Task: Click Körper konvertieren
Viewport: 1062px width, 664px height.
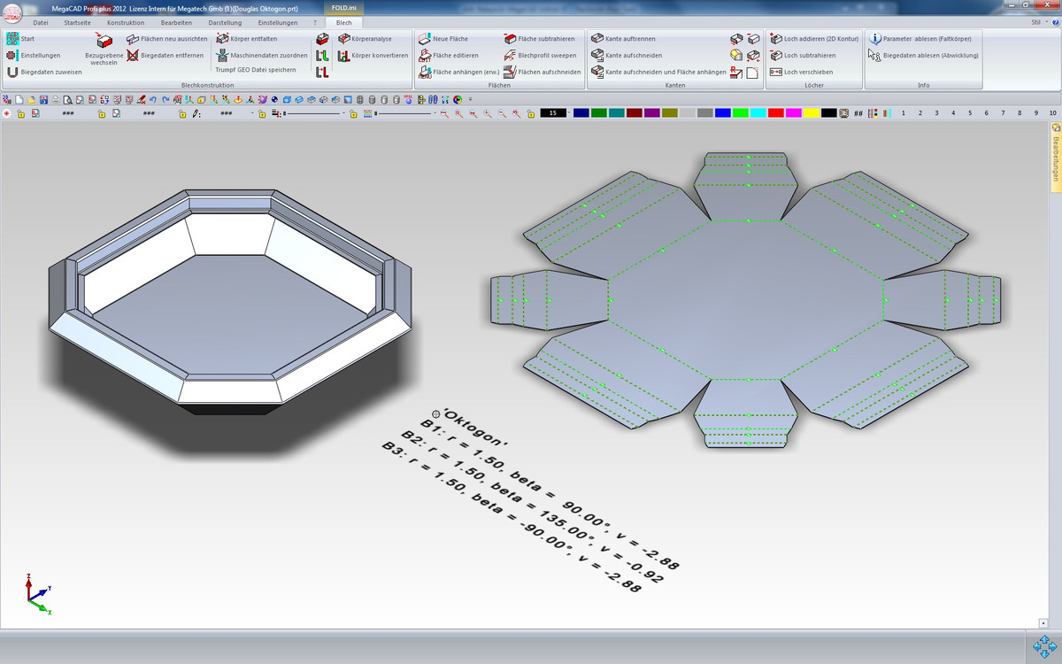Action: pyautogui.click(x=373, y=55)
